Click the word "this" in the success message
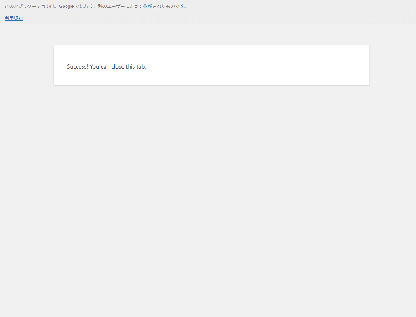 [x=131, y=66]
